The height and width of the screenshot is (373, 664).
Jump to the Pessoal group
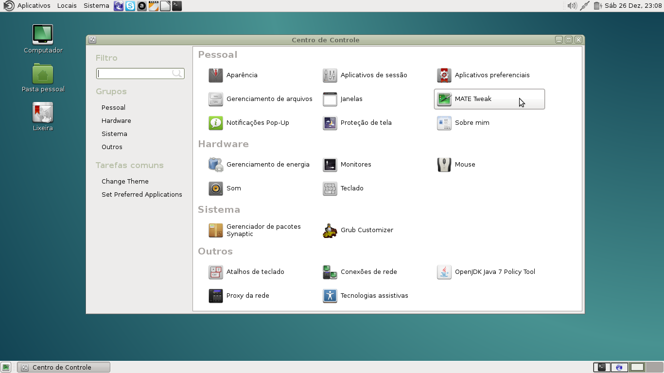(x=113, y=107)
